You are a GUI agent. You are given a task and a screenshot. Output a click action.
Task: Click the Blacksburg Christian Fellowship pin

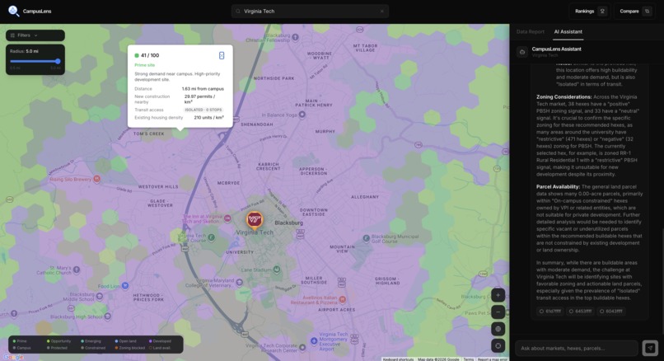(x=295, y=37)
